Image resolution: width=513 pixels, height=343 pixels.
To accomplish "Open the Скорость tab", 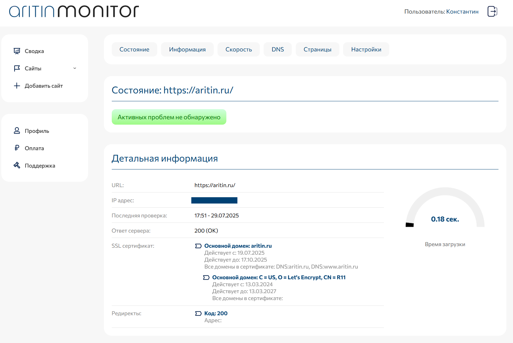I will tap(239, 50).
